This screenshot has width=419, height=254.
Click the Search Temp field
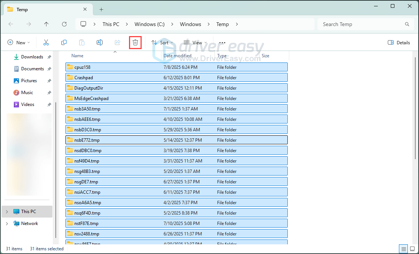click(x=361, y=24)
